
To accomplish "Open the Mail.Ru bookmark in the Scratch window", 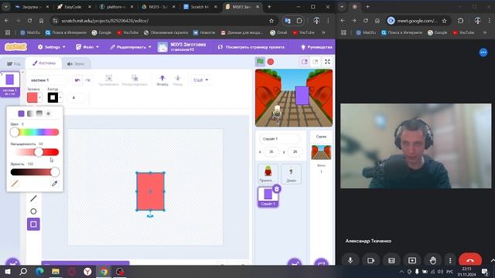I will point(30,32).
